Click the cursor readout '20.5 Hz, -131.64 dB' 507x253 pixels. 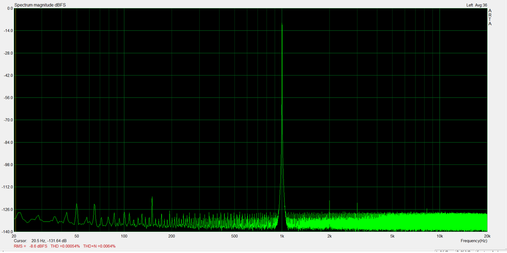point(49,241)
